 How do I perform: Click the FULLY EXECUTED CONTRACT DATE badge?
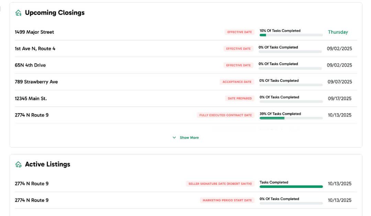tap(225, 115)
